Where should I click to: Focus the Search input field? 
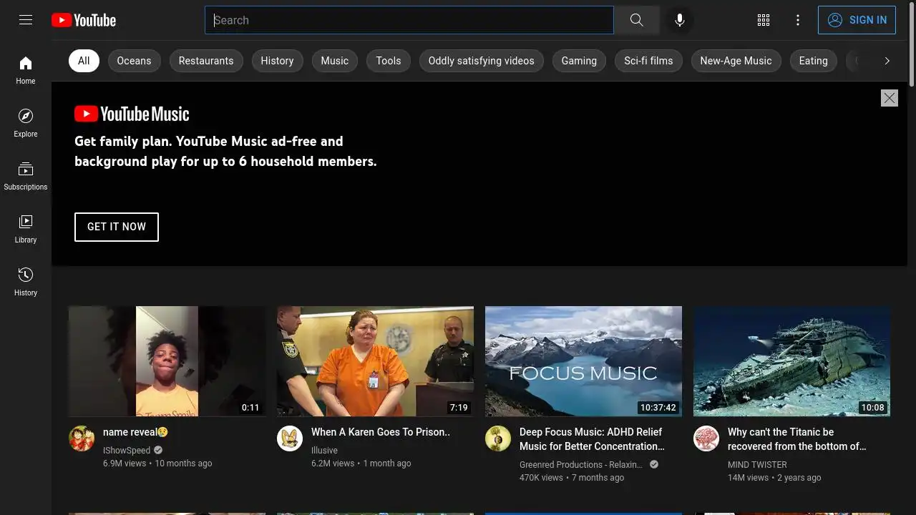(x=409, y=20)
